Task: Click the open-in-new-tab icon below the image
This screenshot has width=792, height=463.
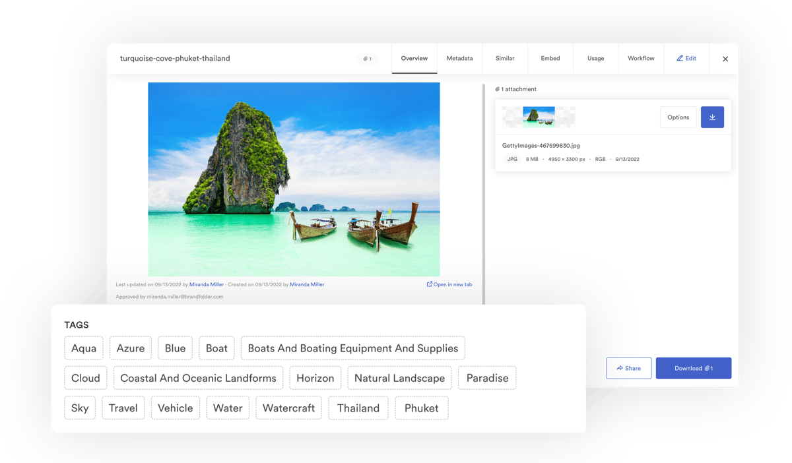Action: (x=430, y=284)
